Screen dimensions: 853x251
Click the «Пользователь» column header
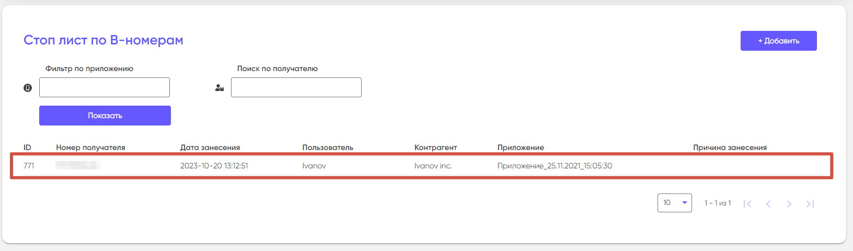click(x=328, y=147)
